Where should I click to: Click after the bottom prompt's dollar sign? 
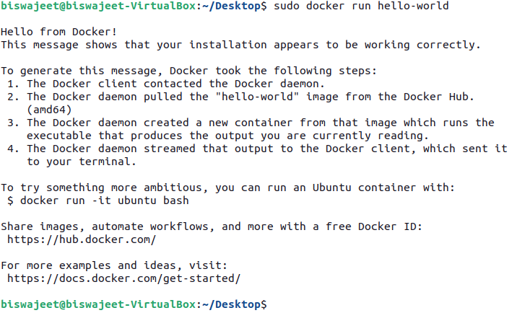273,304
